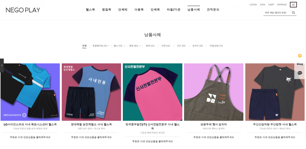The width and height of the screenshot is (306, 149).
Task: Expand the left side panel arrow
Action: pyautogui.click(x=2, y=65)
